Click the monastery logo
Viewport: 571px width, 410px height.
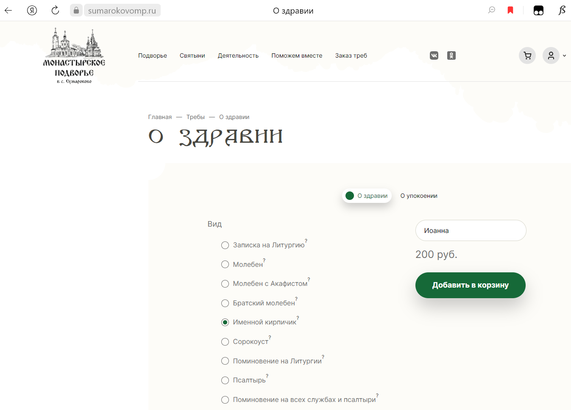click(x=73, y=55)
